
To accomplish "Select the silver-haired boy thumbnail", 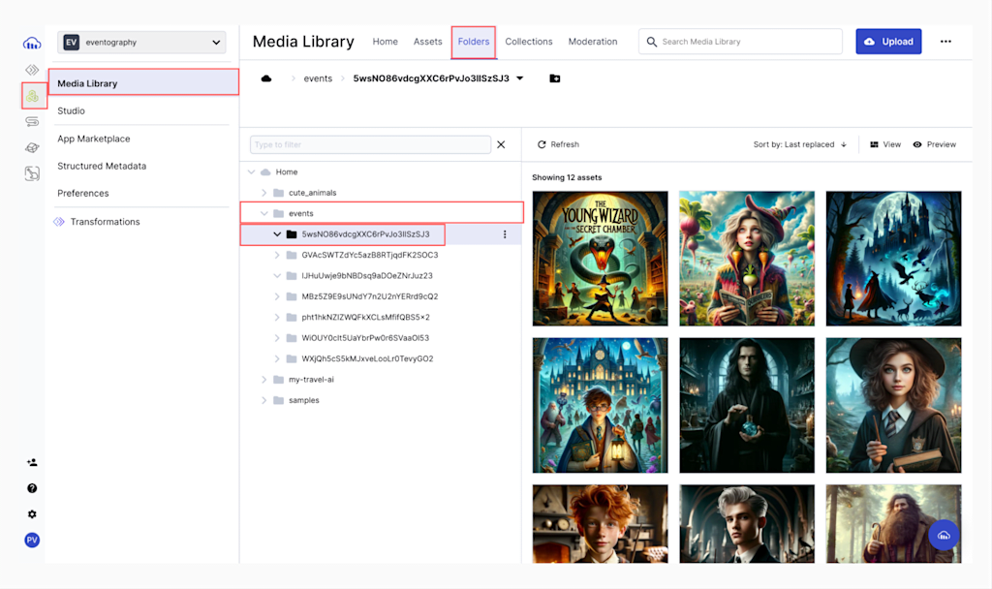I will tap(747, 524).
